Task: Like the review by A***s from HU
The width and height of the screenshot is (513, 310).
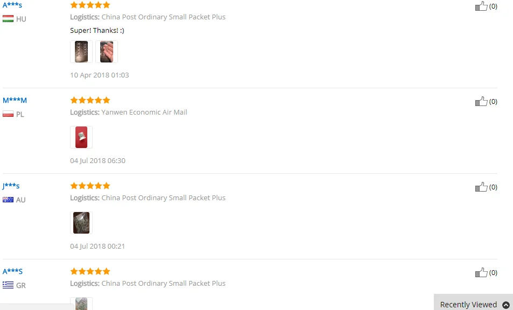Action: click(x=481, y=6)
